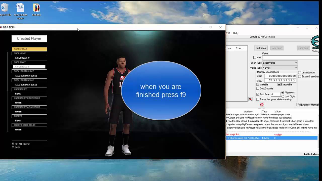
Task: Select the Shorts Home Color option
Action: point(29,125)
